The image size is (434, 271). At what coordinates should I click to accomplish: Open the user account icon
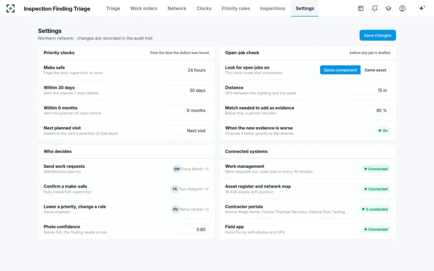tap(402, 8)
